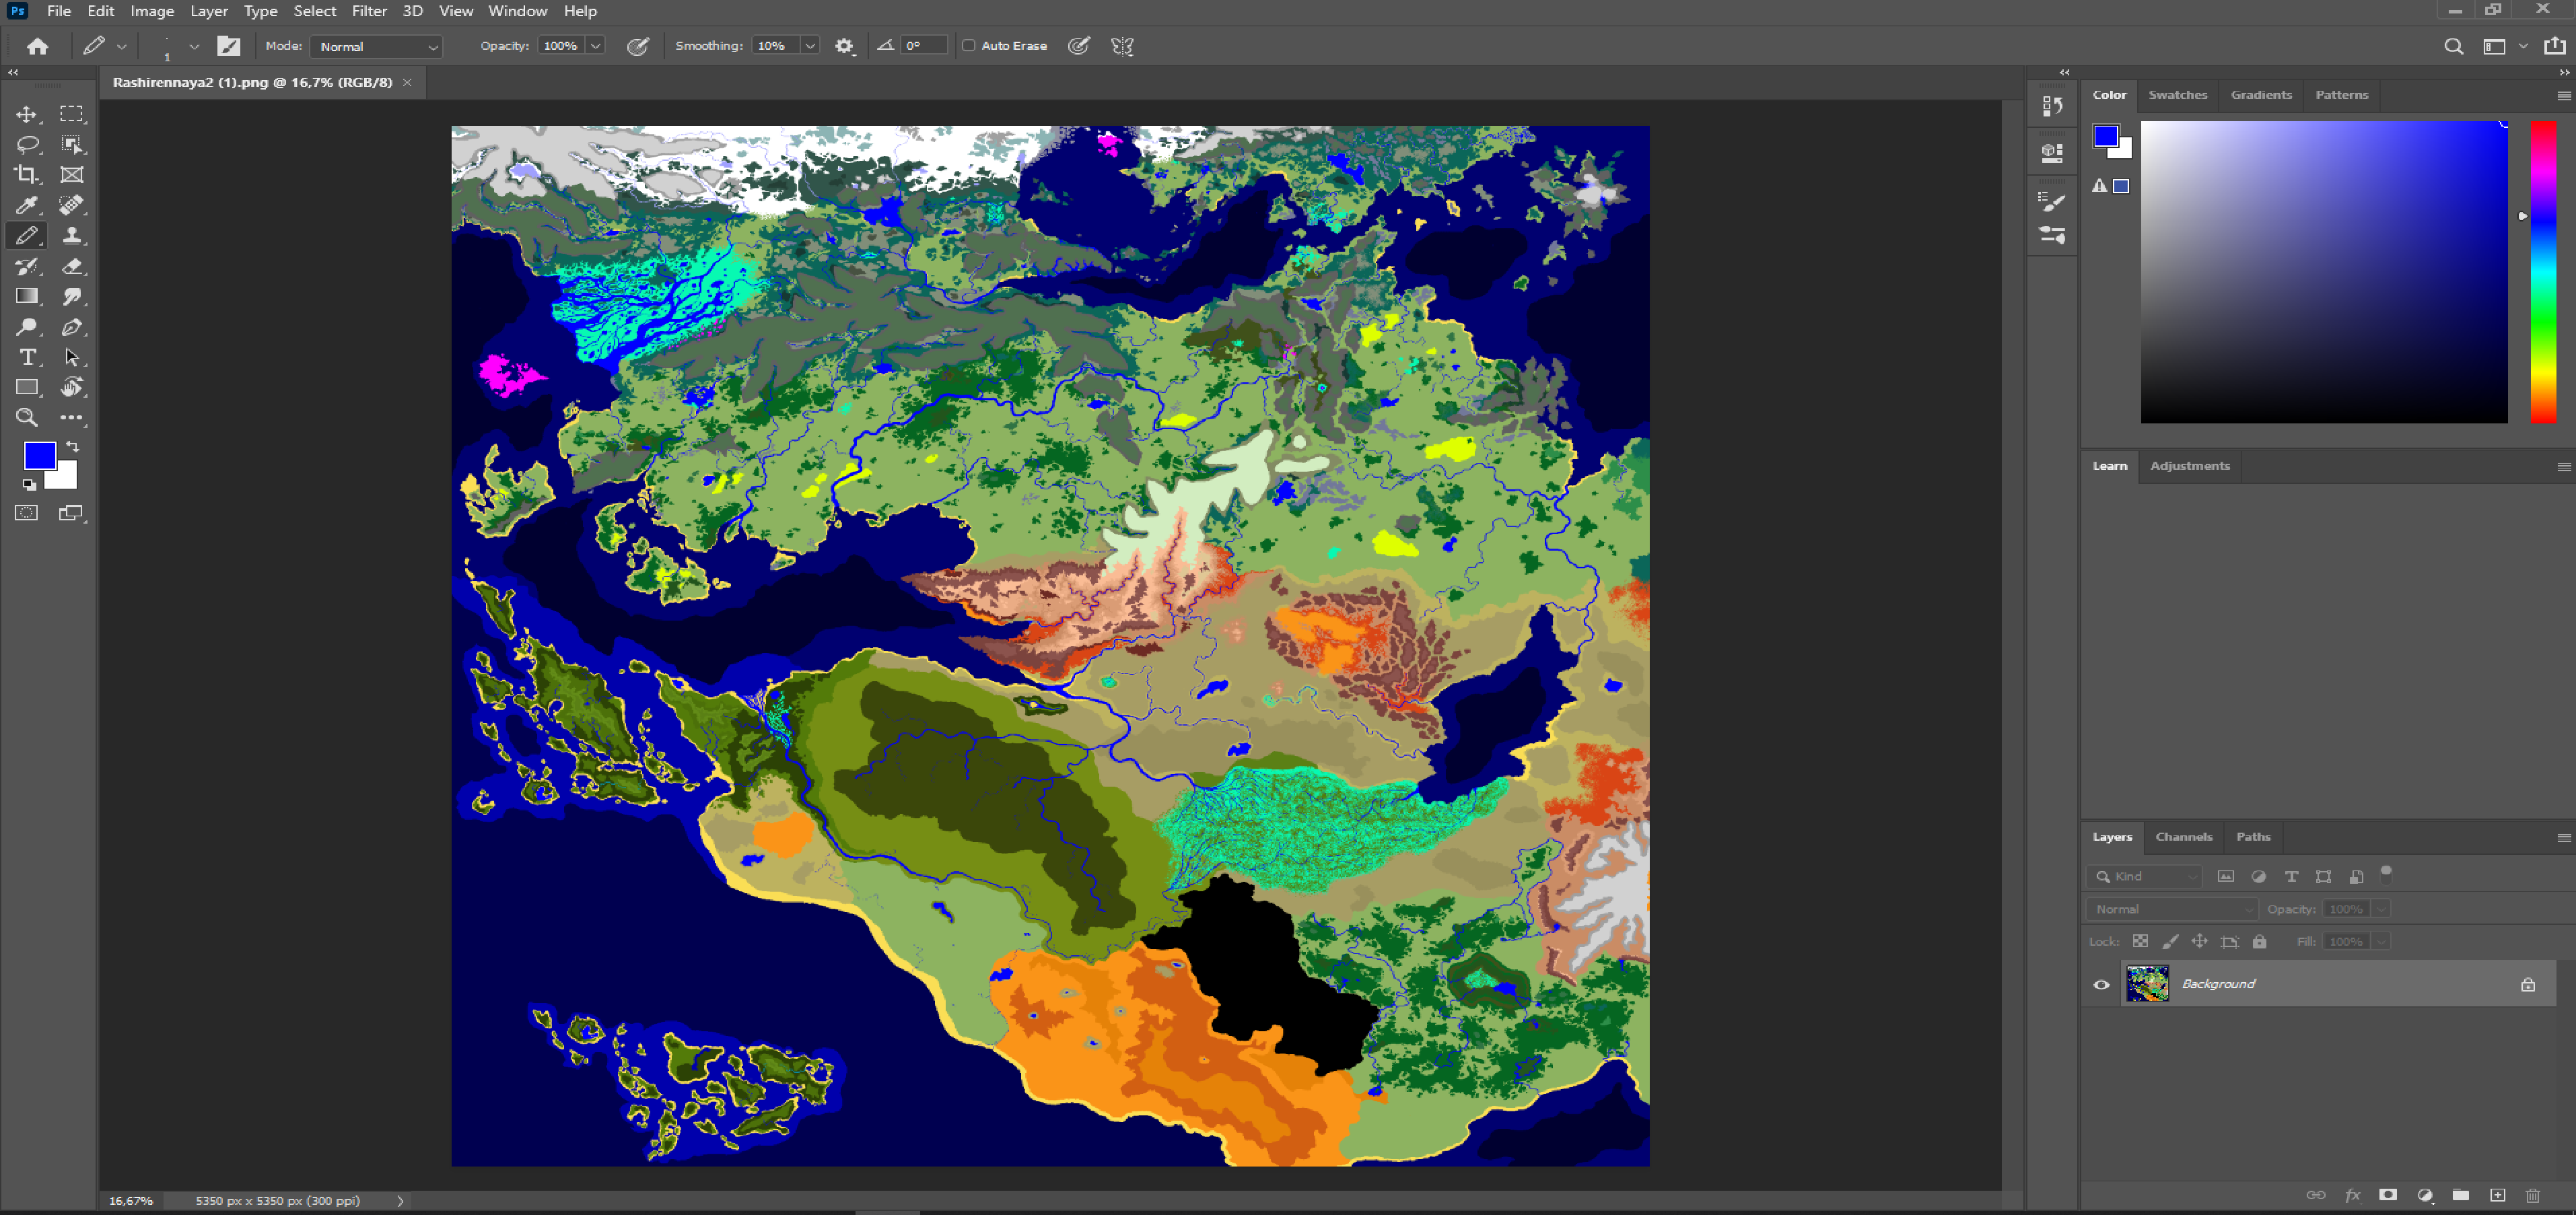Select the Crop tool
The width and height of the screenshot is (2576, 1215).
coord(27,175)
